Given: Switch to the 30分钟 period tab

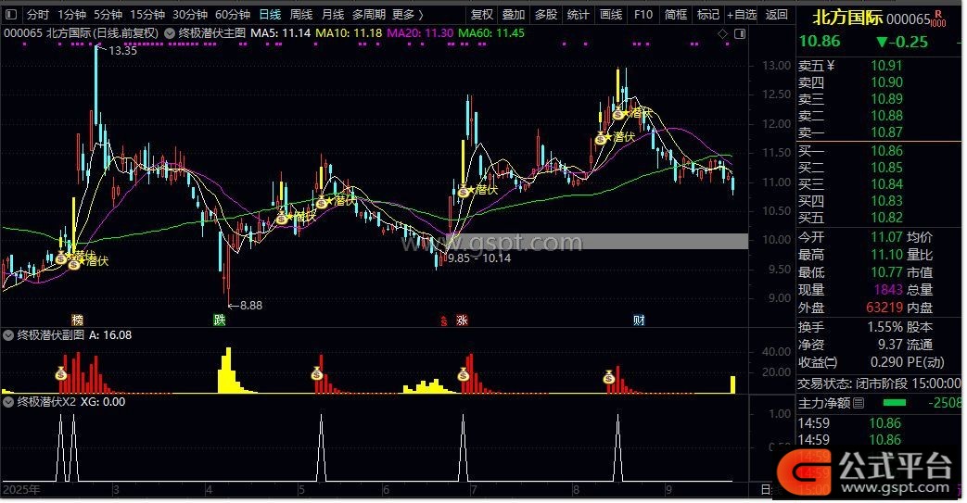Looking at the screenshot, I should pyautogui.click(x=190, y=15).
